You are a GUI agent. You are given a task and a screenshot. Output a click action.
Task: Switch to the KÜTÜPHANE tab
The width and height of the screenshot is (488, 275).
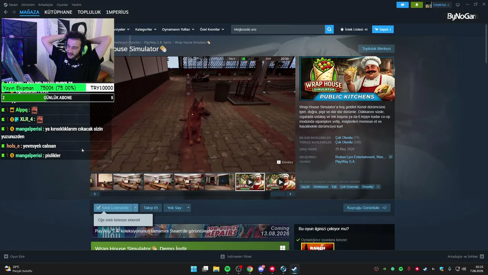tap(58, 12)
